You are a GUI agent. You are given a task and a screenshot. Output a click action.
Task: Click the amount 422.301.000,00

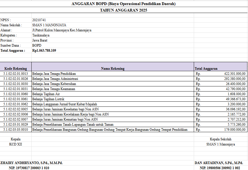(x=232, y=74)
